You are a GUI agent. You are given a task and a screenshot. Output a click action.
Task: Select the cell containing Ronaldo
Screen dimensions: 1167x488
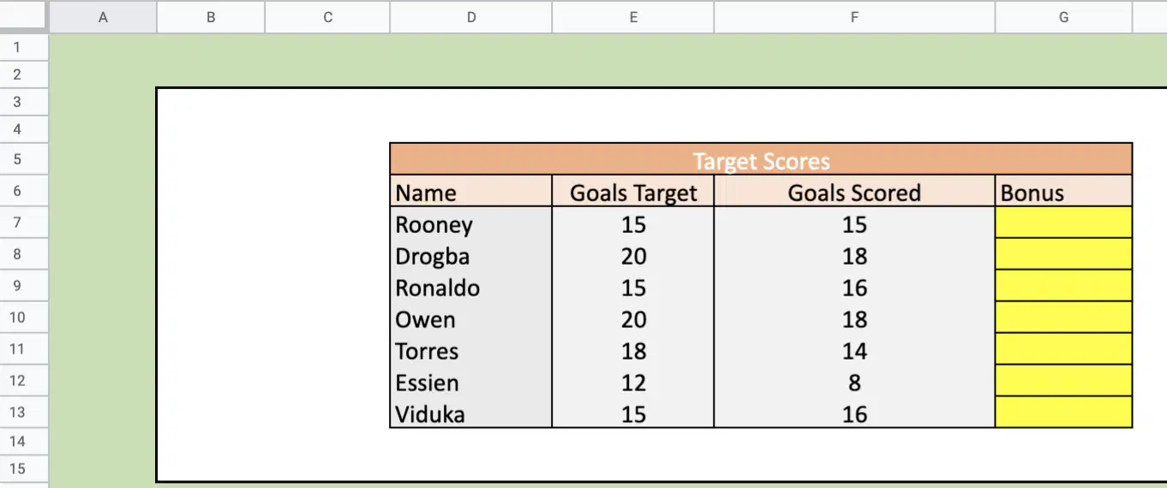[471, 287]
